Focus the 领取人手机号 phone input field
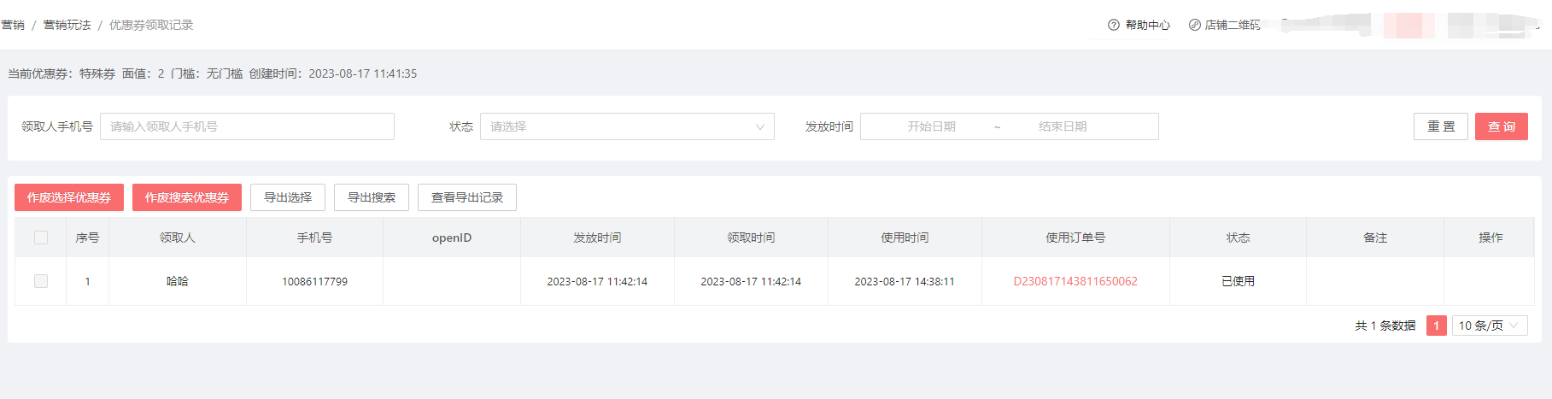The image size is (1552, 399). [247, 126]
